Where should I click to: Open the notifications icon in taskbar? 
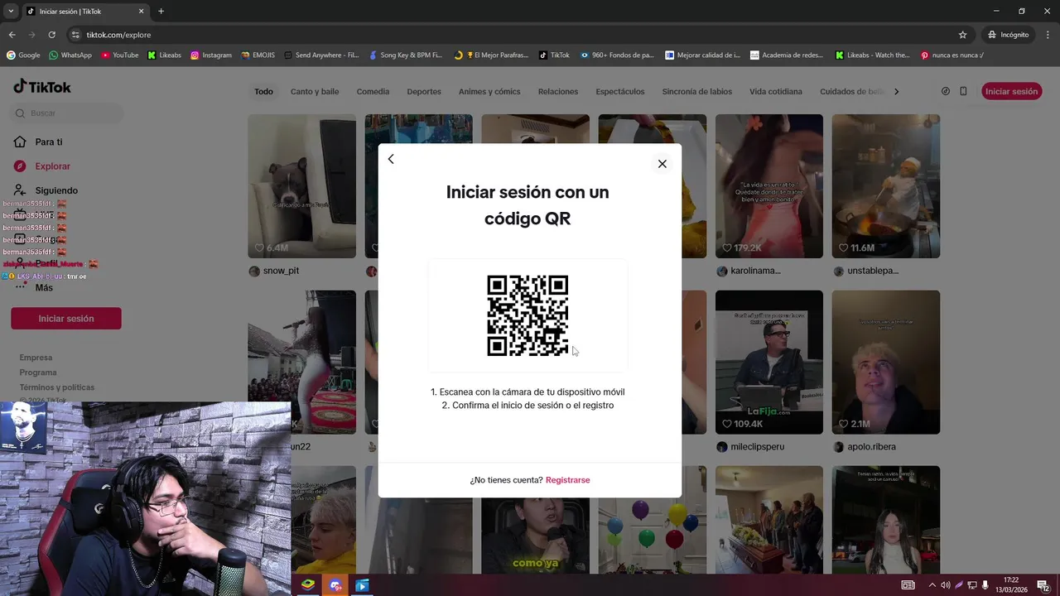pyautogui.click(x=1043, y=585)
